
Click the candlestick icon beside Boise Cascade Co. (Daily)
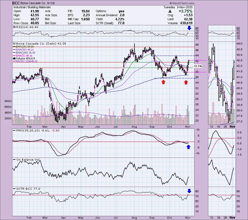pyautogui.click(x=14, y=43)
